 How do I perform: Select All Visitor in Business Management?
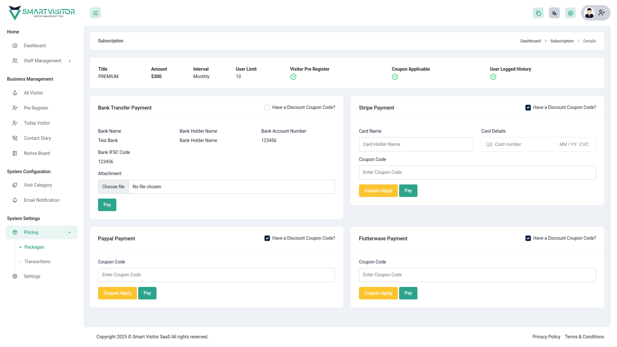pos(33,93)
